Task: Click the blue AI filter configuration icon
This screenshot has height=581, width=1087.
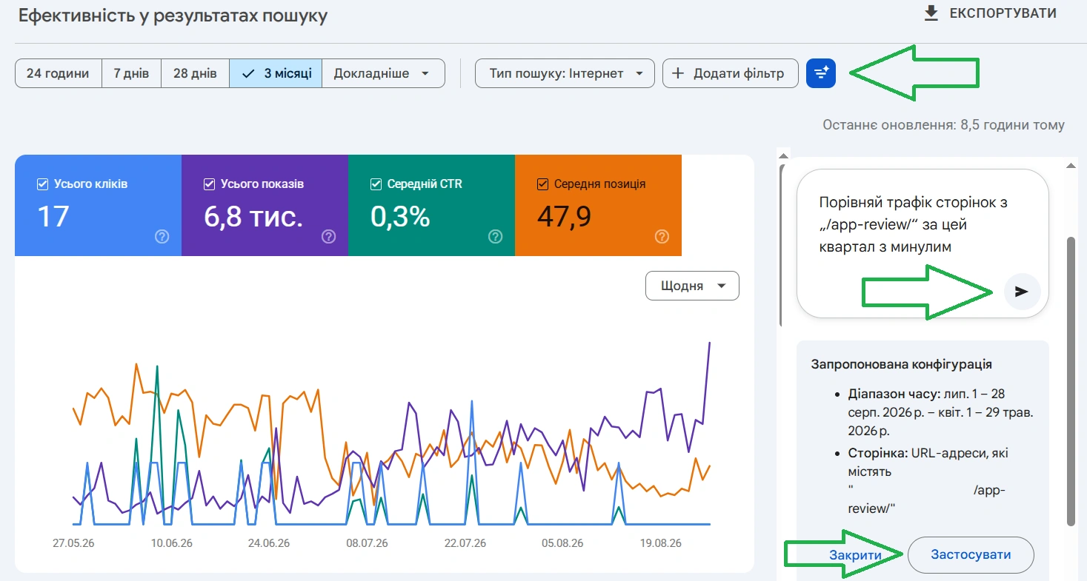Action: pyautogui.click(x=821, y=73)
